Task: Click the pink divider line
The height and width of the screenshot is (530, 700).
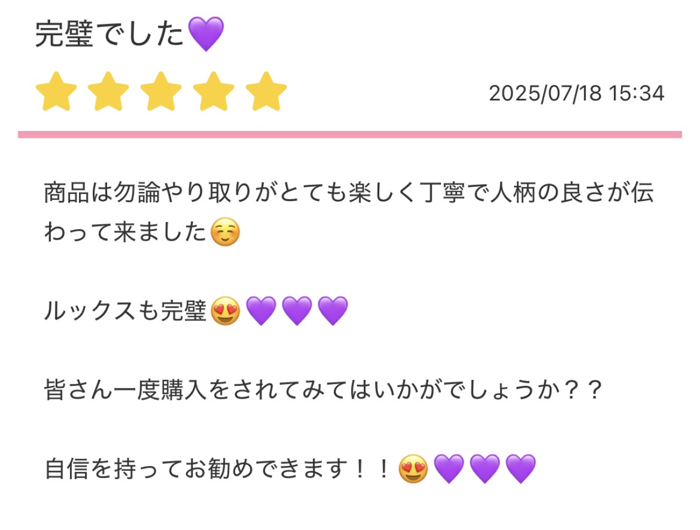Action: point(350,134)
